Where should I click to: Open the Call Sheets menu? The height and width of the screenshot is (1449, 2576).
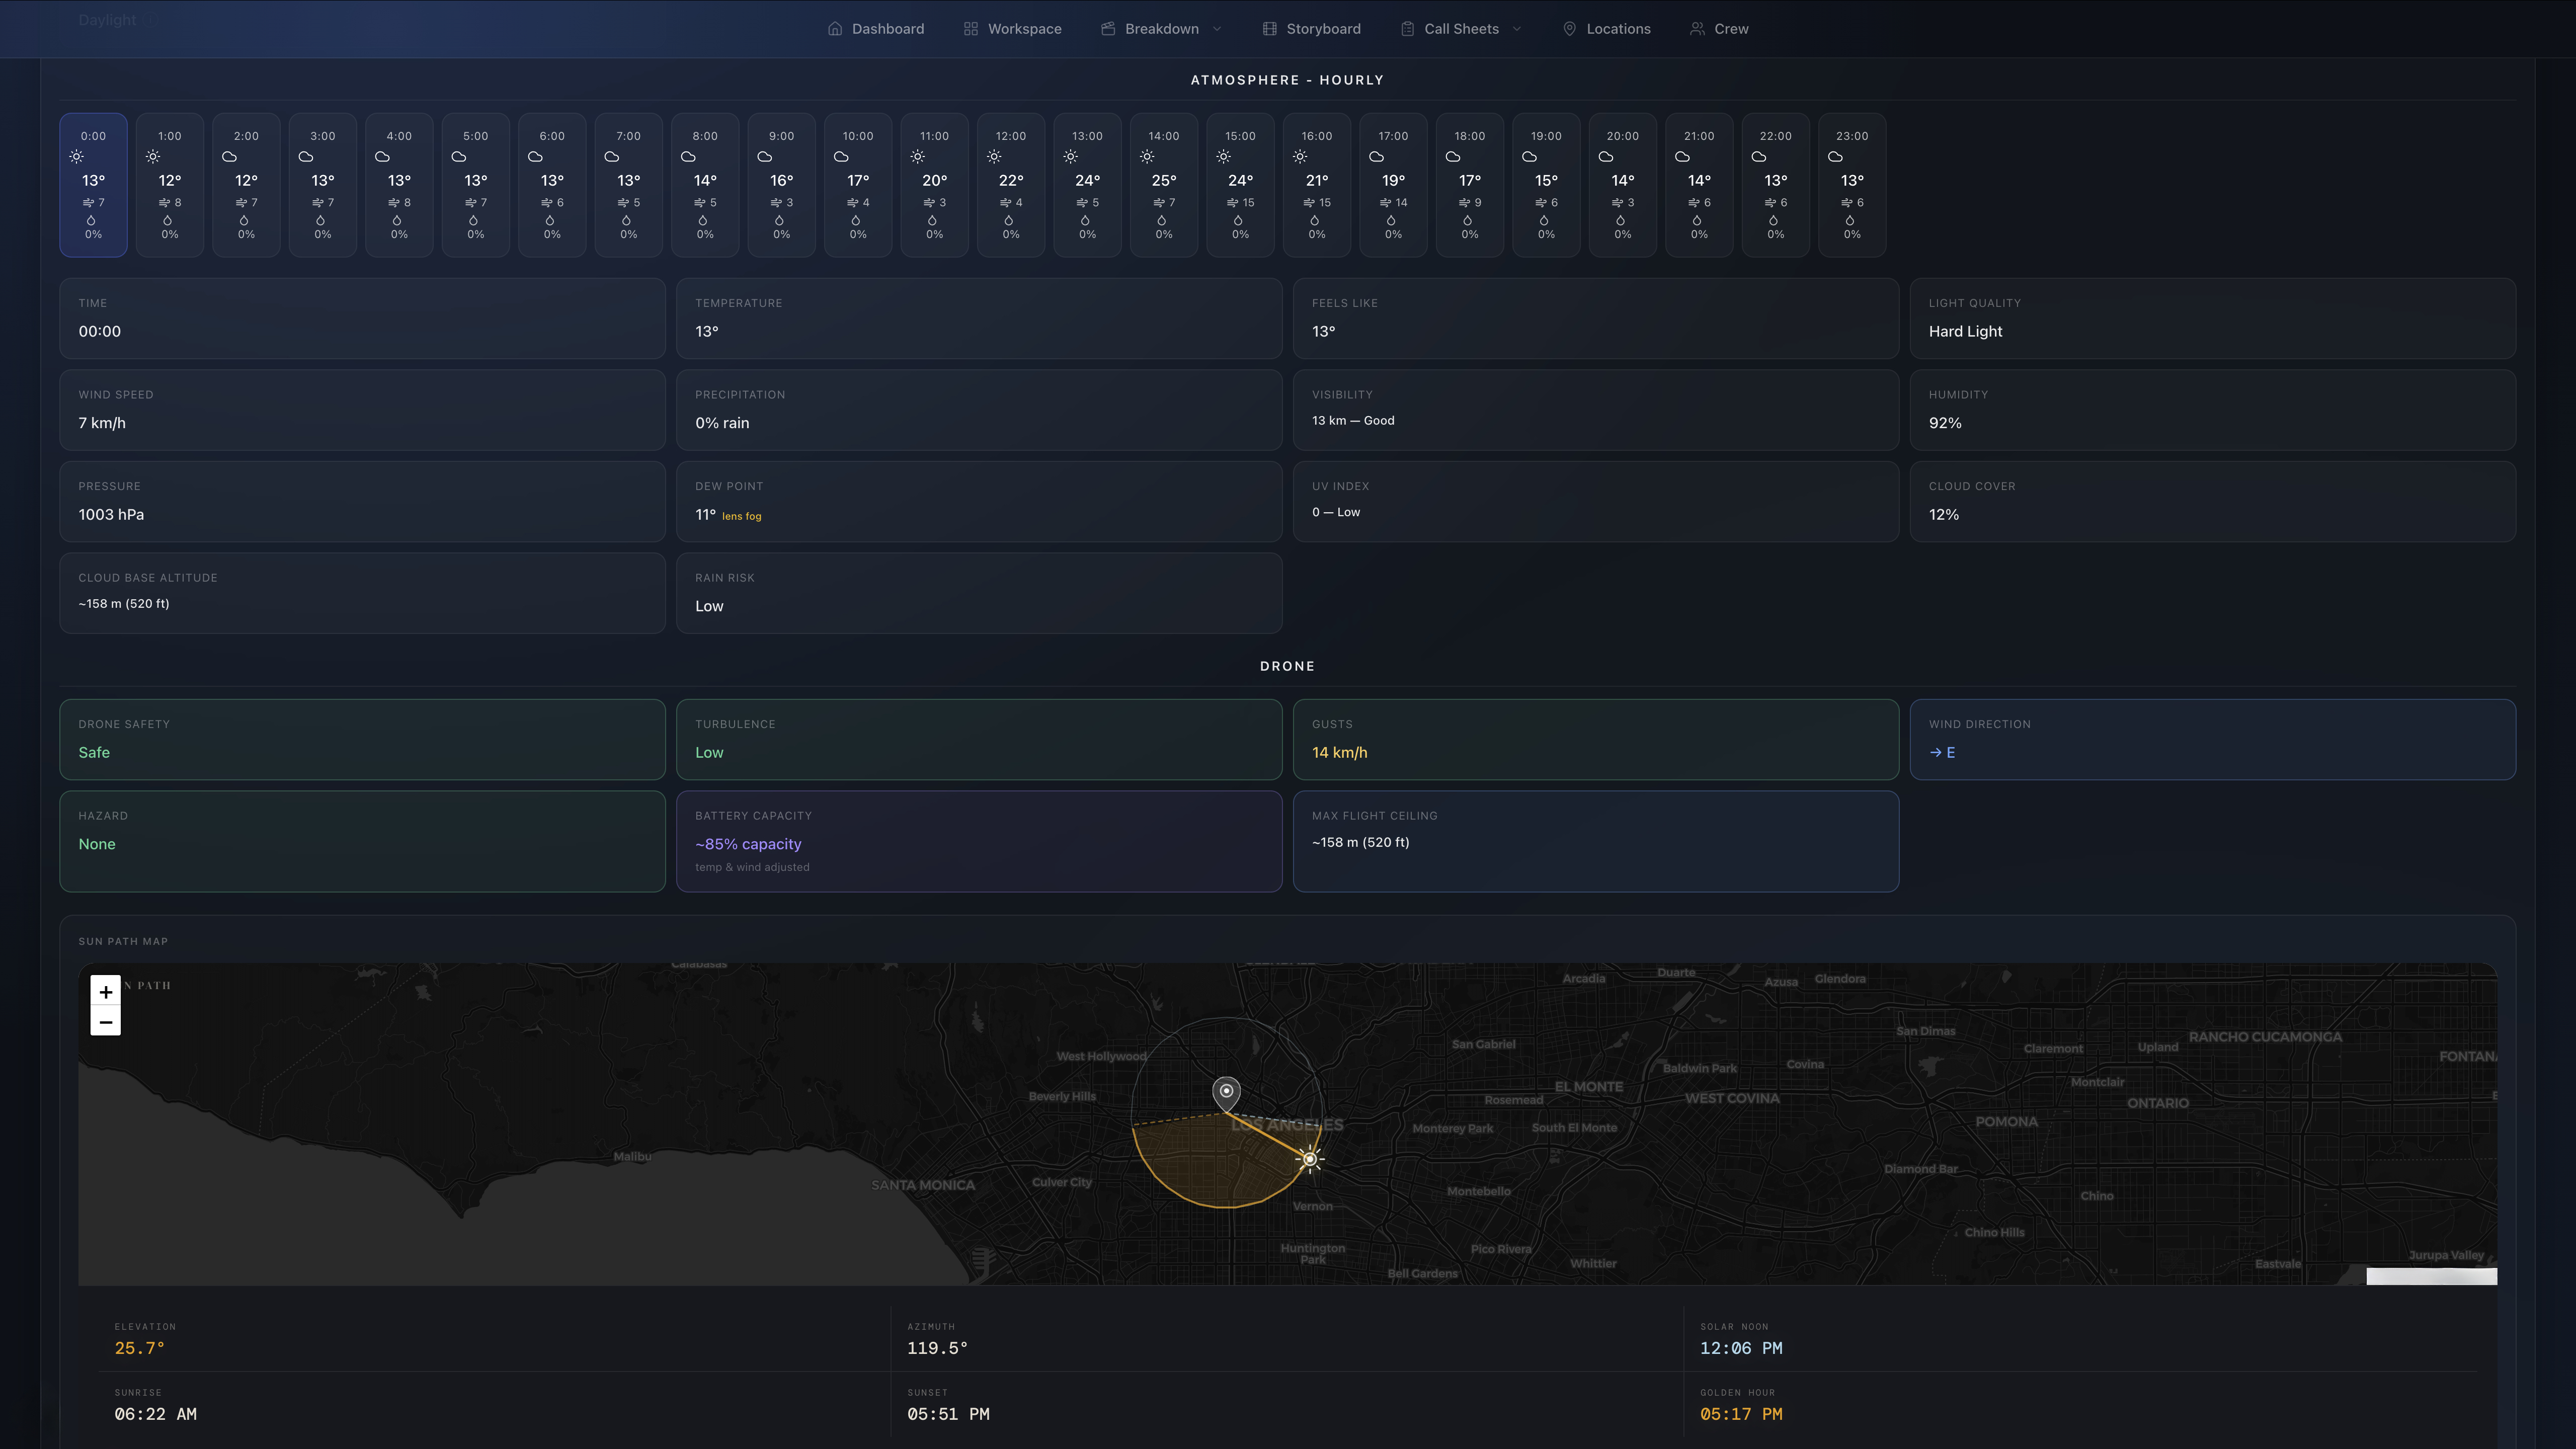pyautogui.click(x=1461, y=29)
